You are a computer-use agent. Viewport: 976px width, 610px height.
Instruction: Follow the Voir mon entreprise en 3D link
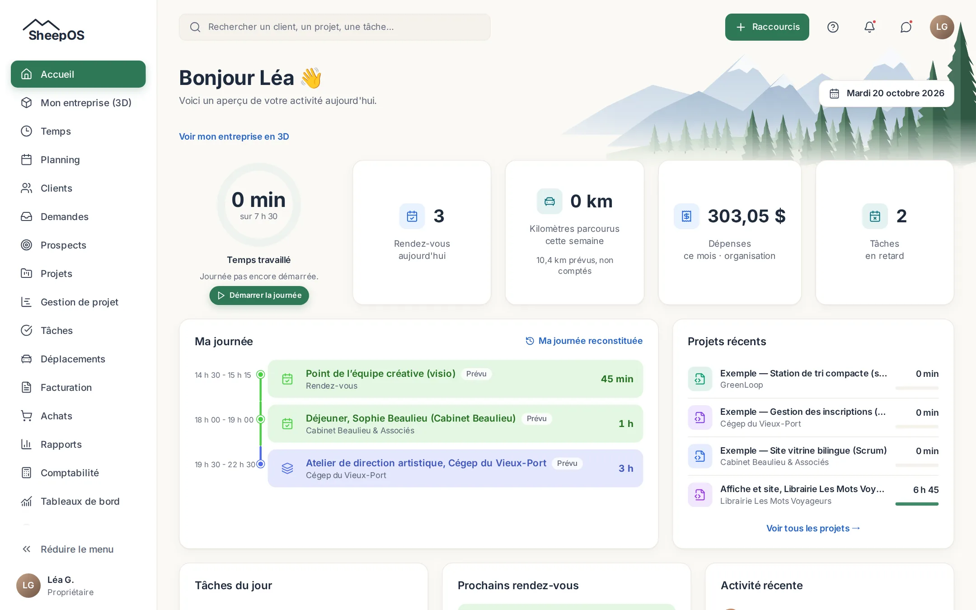pyautogui.click(x=234, y=136)
